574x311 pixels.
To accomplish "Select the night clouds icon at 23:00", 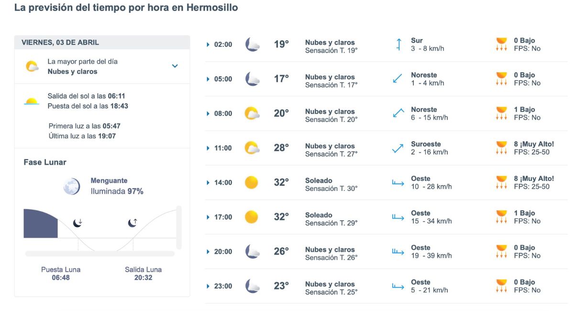I will [x=253, y=286].
